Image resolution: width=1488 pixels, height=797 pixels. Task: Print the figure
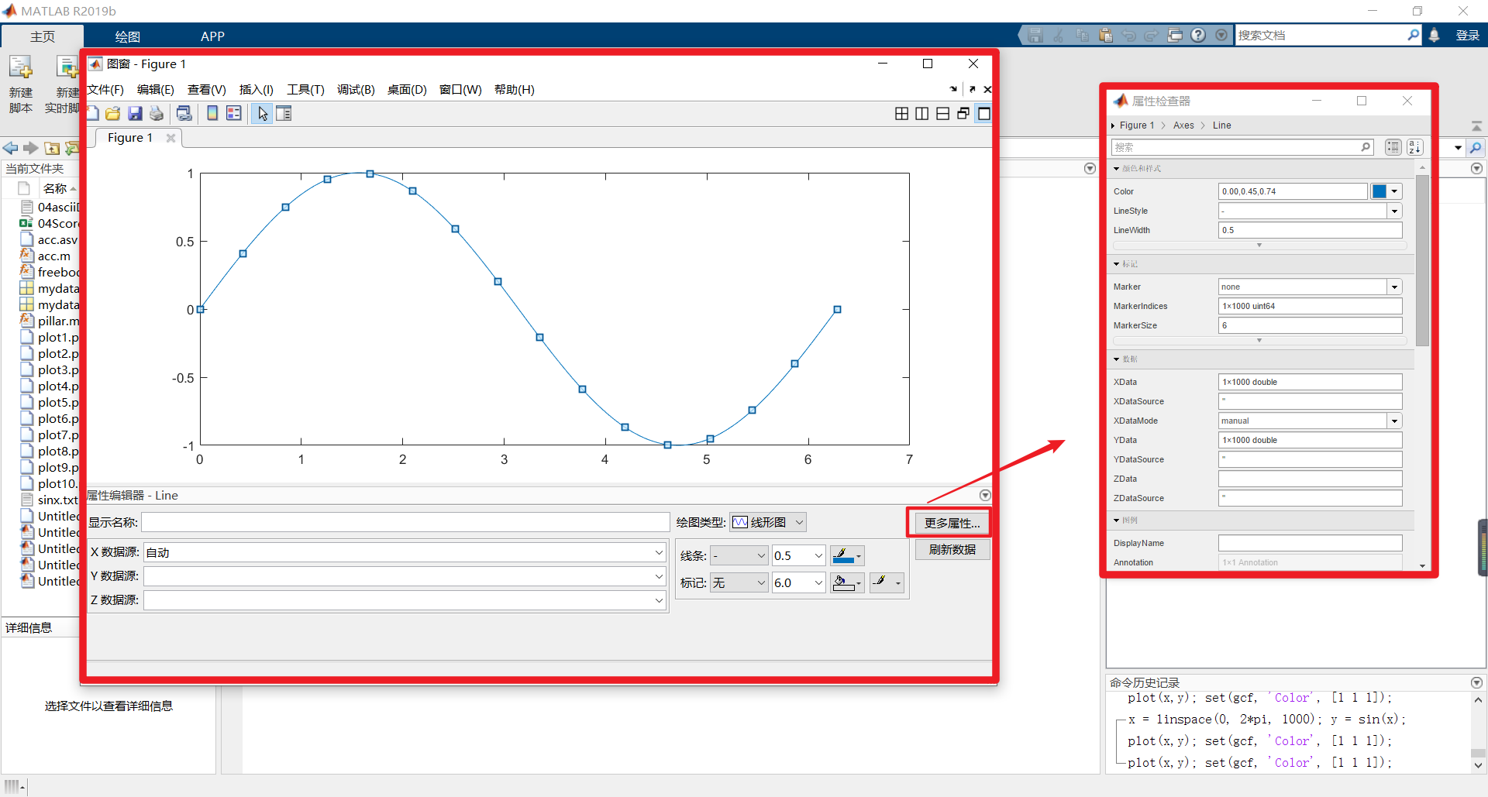pos(157,113)
